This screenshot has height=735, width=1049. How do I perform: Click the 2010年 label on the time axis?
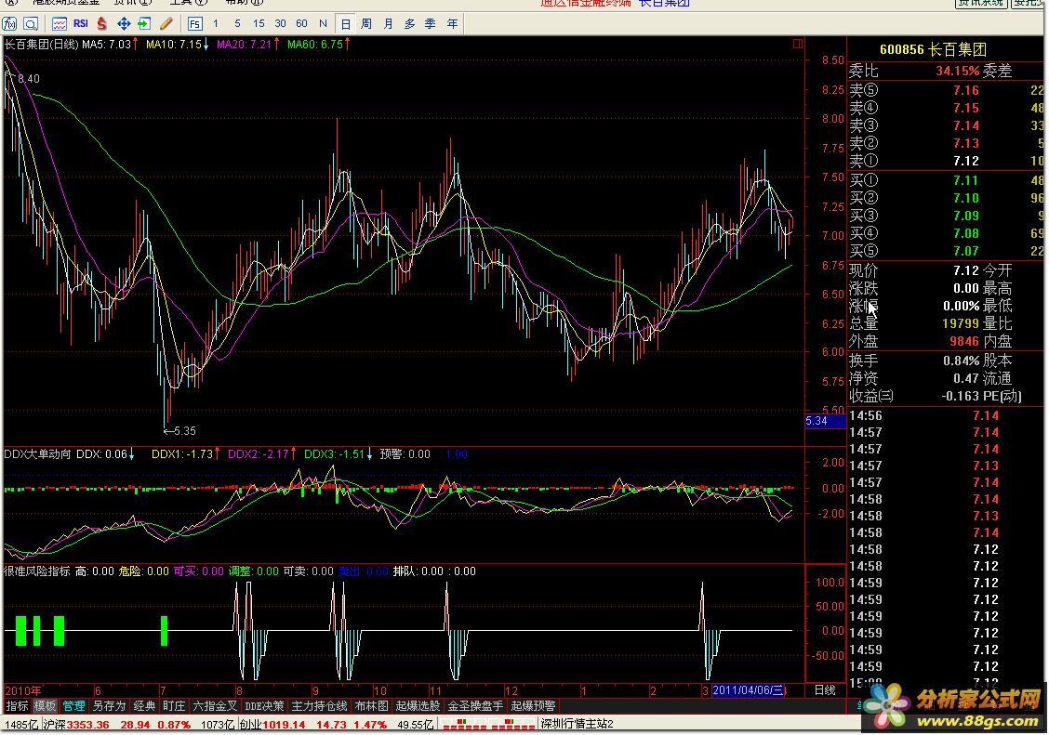[23, 691]
